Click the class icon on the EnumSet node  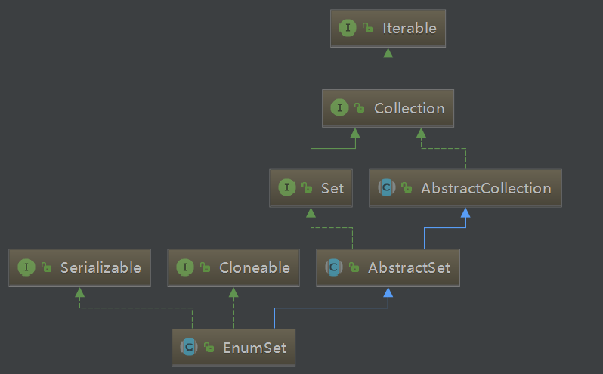(x=189, y=348)
